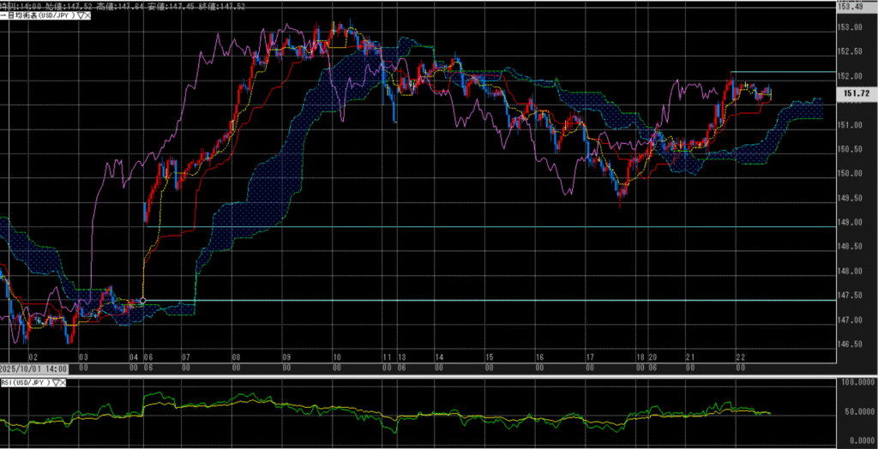The width and height of the screenshot is (878, 449).
Task: Open the RSI (USD/JPY) settings dropdown triangle
Action: [56, 382]
